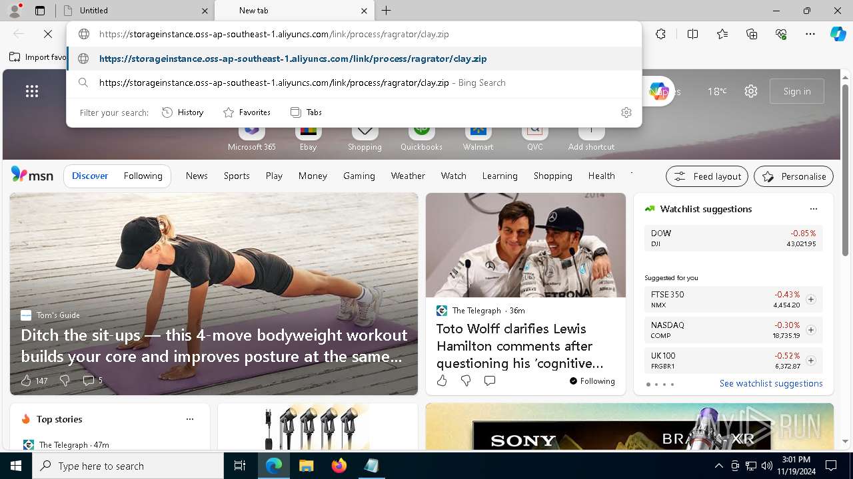Open Feed layout options

pos(707,176)
